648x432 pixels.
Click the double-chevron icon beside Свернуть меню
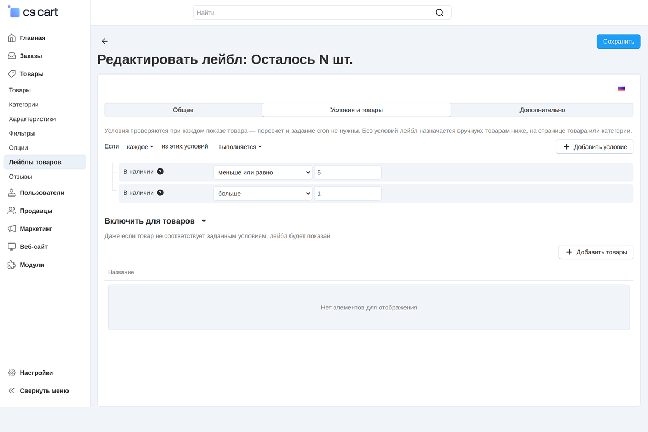pos(12,390)
